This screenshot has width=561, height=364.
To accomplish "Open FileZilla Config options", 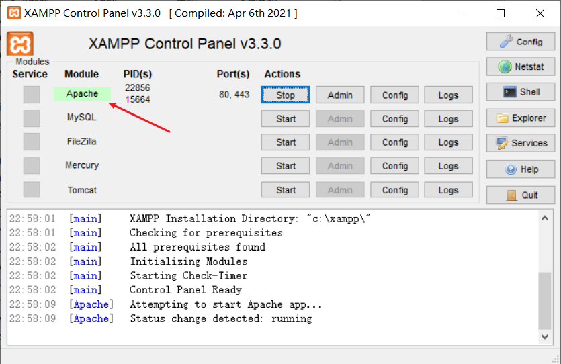I will (x=394, y=142).
